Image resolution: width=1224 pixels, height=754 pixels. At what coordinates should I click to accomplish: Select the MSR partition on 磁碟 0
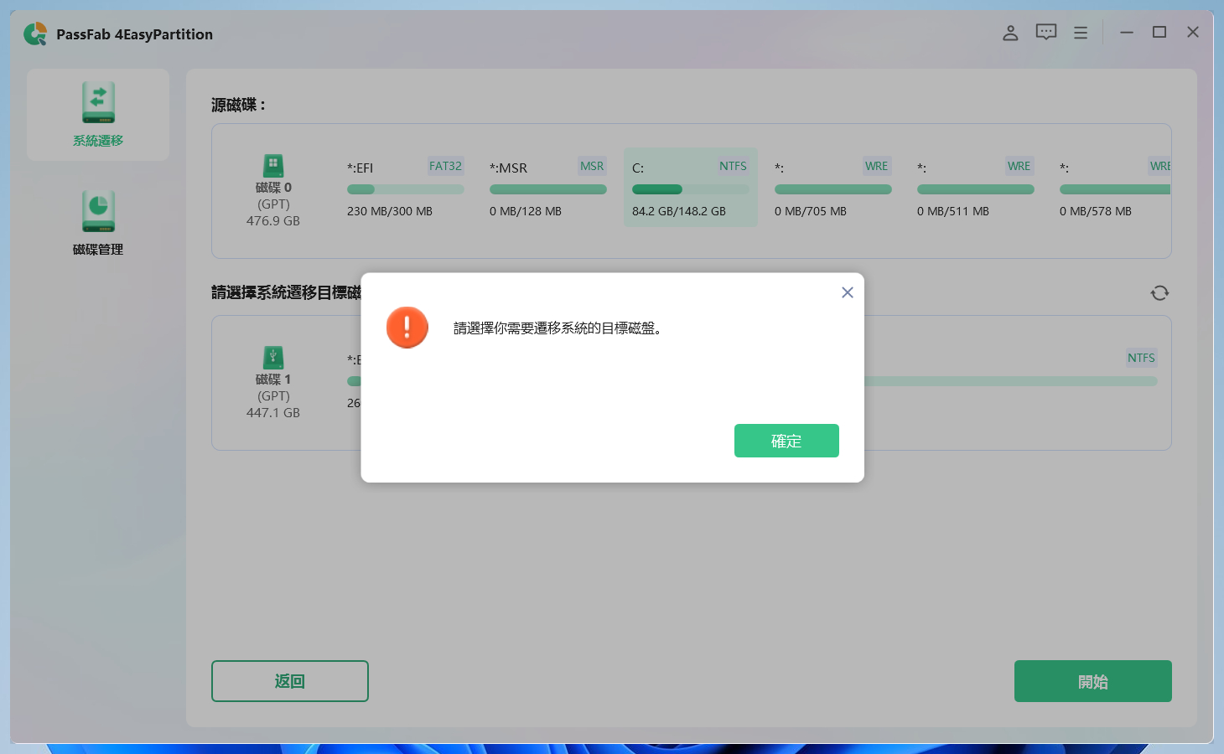[x=547, y=188]
